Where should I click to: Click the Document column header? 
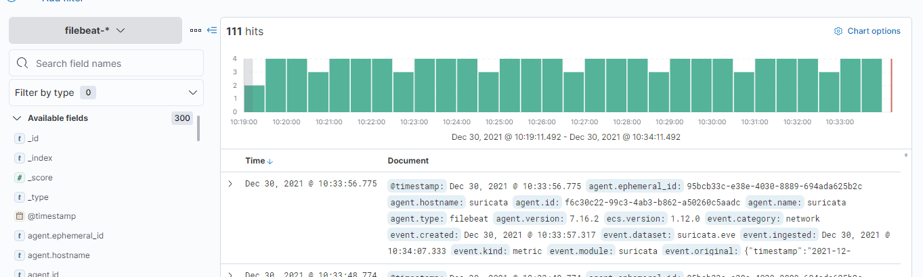[x=408, y=161]
